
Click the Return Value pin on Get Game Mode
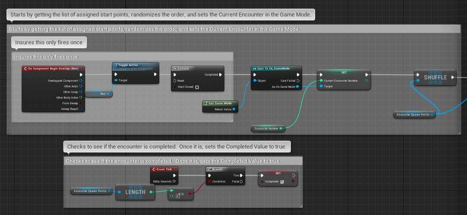point(234,109)
